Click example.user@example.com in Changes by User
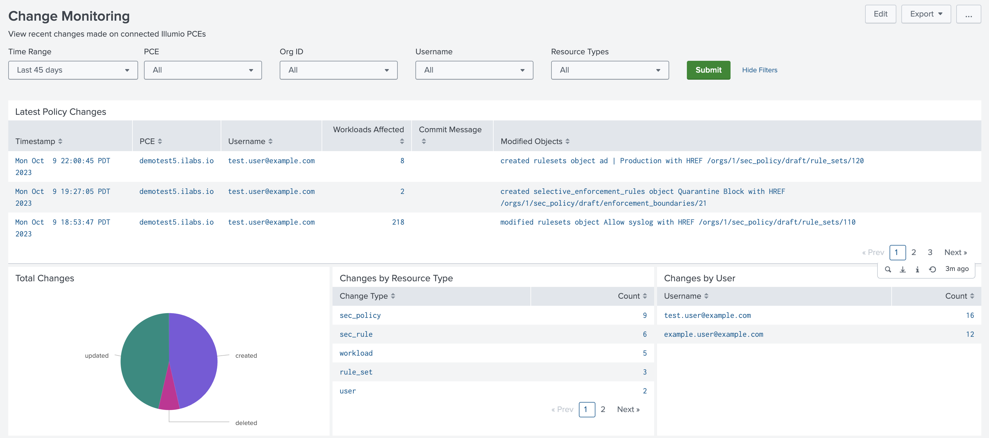Screen dimensions: 989x438 [x=713, y=334]
